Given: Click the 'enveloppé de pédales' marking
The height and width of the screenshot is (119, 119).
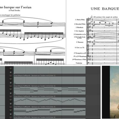Looking at the screenshot, I should [11, 15].
